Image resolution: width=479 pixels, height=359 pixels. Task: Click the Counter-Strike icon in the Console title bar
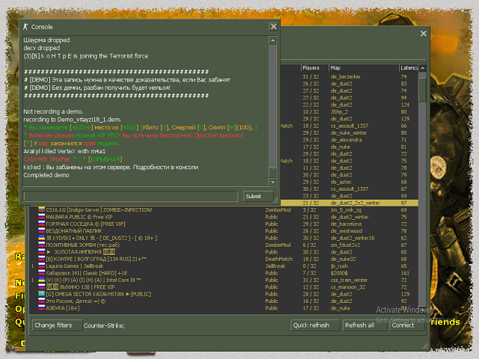point(25,27)
